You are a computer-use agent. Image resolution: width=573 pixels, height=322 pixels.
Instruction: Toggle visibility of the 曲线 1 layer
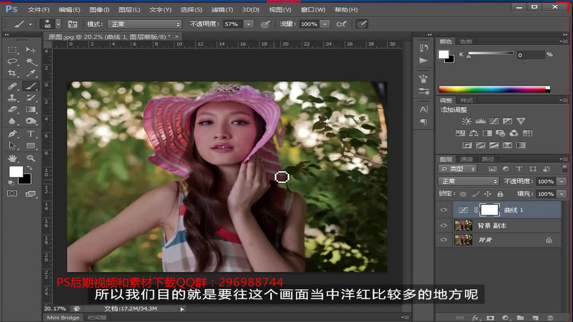tap(444, 210)
